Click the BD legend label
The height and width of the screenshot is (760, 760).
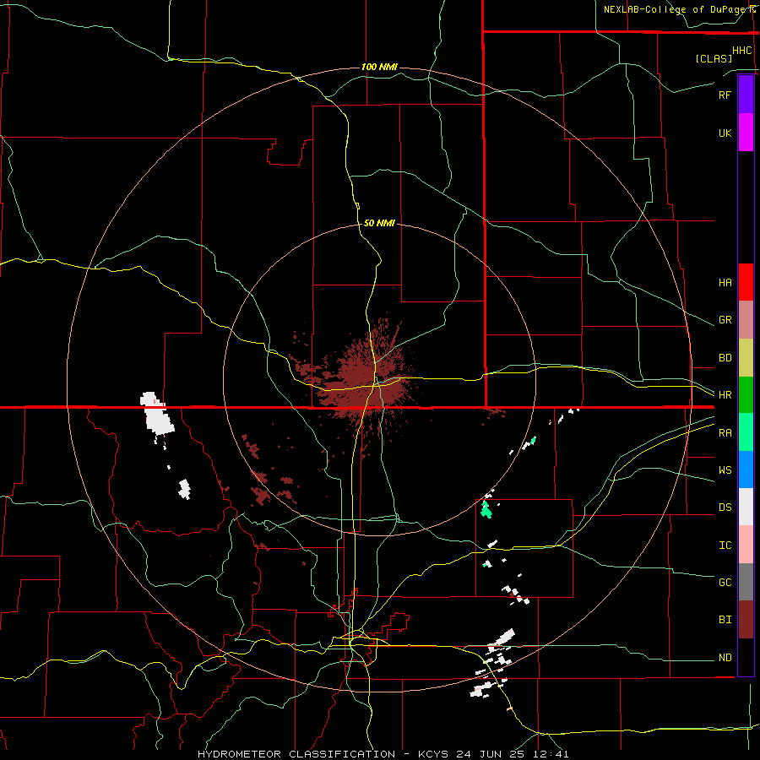pyautogui.click(x=725, y=358)
